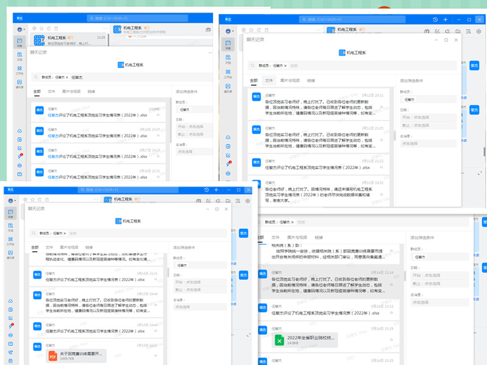Open Messages in upper-left window sidebar
The width and height of the screenshot is (487, 365).
(x=19, y=43)
